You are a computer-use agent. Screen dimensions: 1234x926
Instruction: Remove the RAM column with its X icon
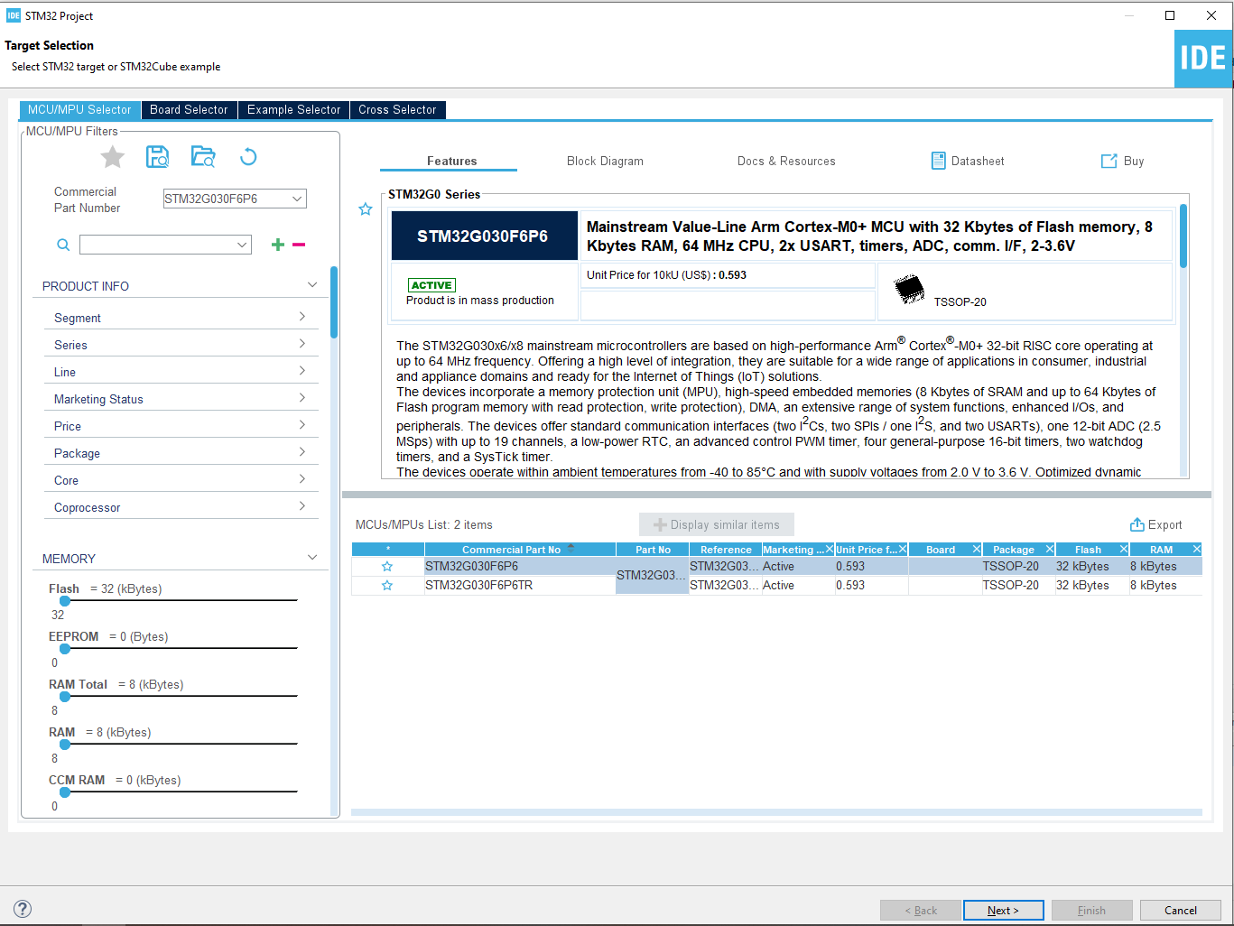1197,549
